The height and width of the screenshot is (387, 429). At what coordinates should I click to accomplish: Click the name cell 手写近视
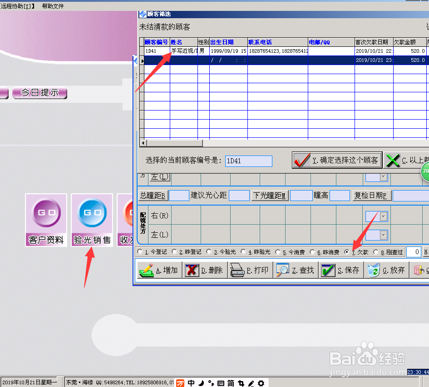(183, 51)
